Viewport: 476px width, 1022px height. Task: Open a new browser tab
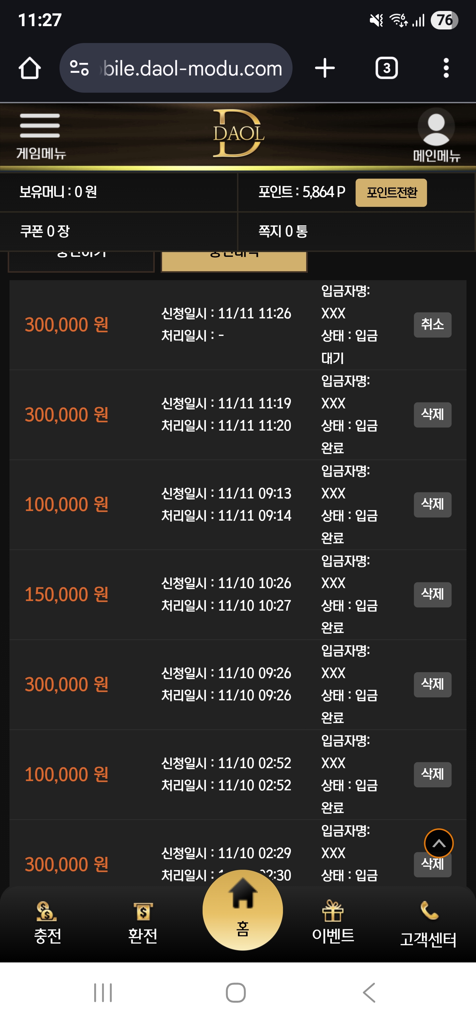click(x=325, y=68)
